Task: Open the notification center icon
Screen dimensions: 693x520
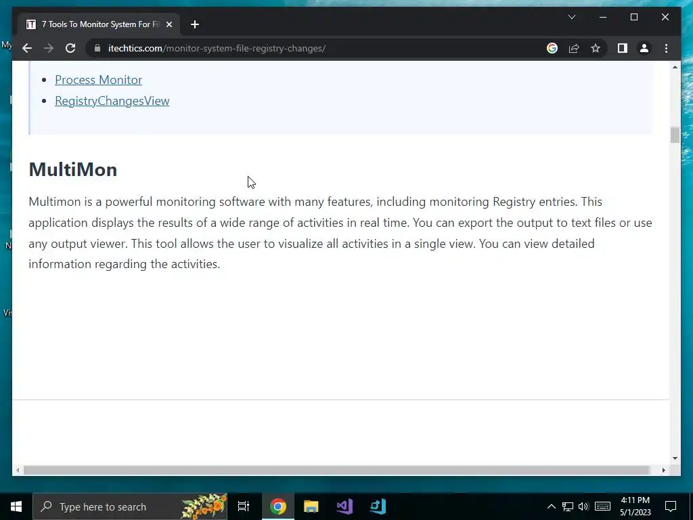Action: click(671, 506)
